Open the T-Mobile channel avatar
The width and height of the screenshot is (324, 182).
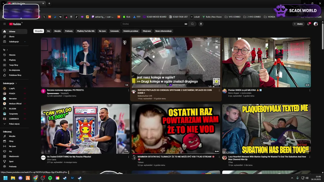pyautogui.click(x=43, y=91)
